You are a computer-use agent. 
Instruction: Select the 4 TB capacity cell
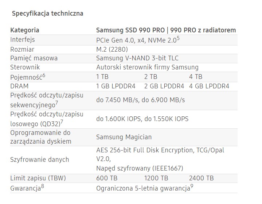pyautogui.click(x=195, y=77)
